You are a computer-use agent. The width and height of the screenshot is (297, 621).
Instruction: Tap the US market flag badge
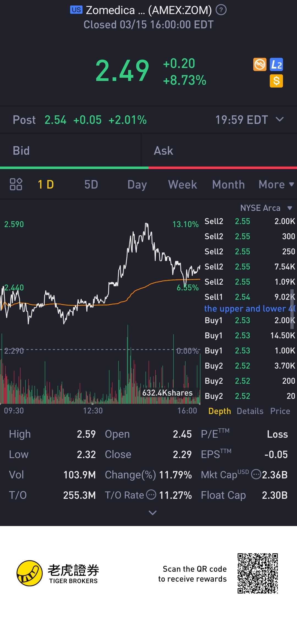pyautogui.click(x=76, y=10)
